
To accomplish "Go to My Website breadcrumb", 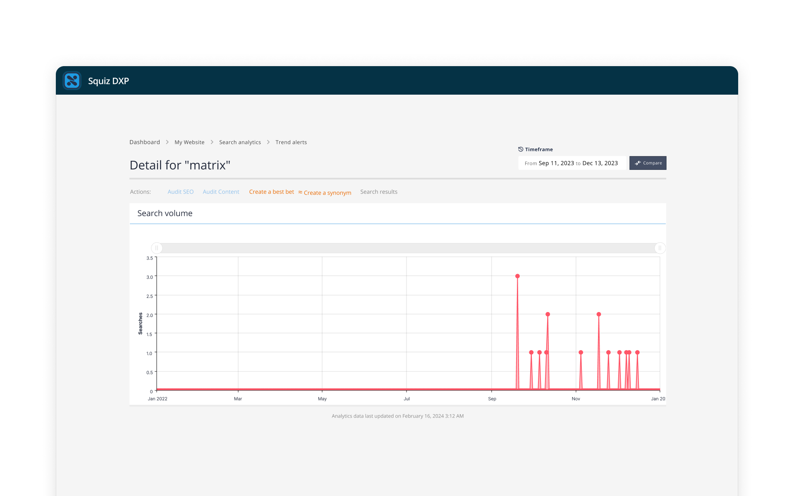I will pos(189,142).
